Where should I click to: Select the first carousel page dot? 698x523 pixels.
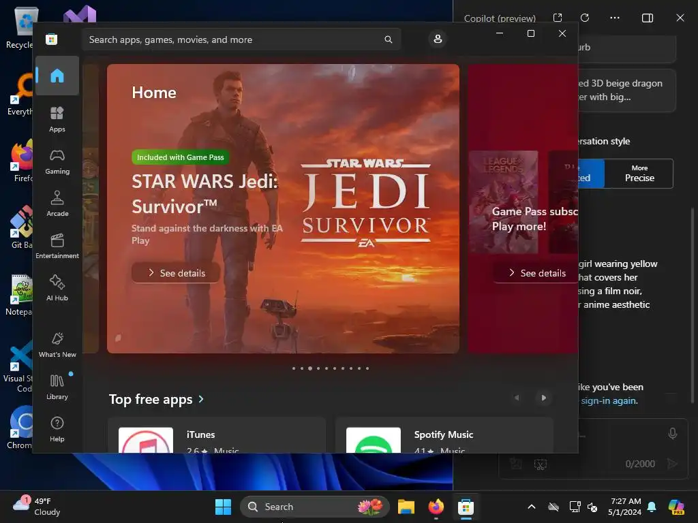(x=294, y=368)
